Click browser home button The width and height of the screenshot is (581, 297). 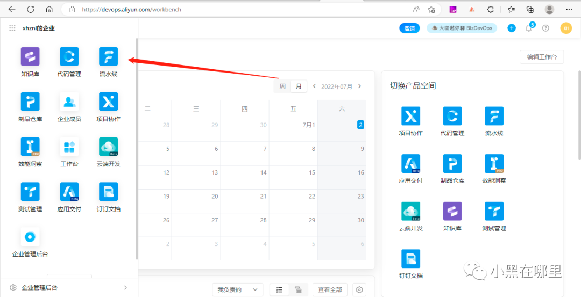point(49,9)
